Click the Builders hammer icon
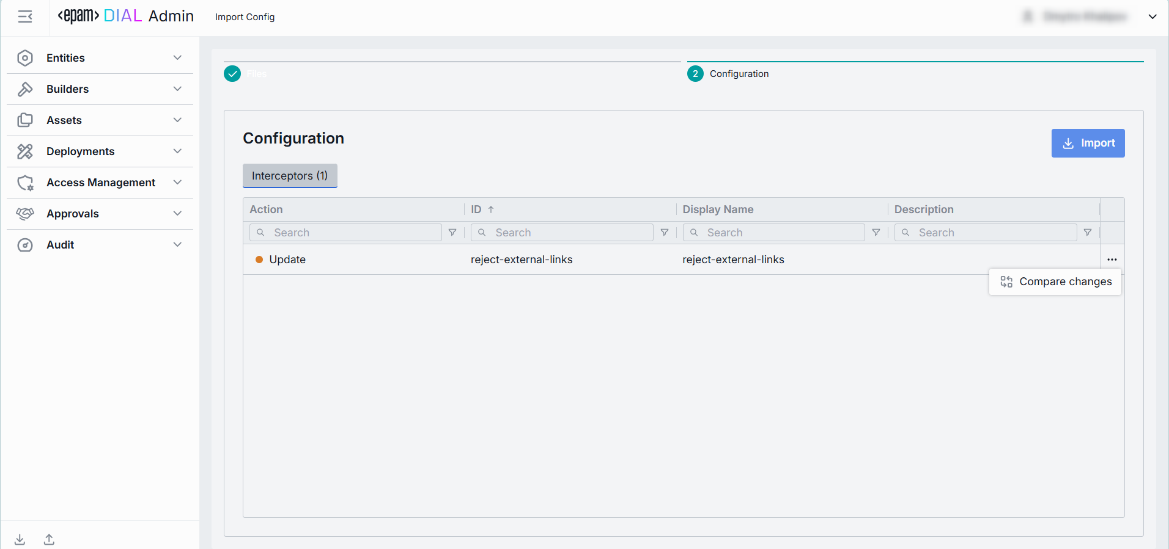The image size is (1169, 549). [25, 89]
